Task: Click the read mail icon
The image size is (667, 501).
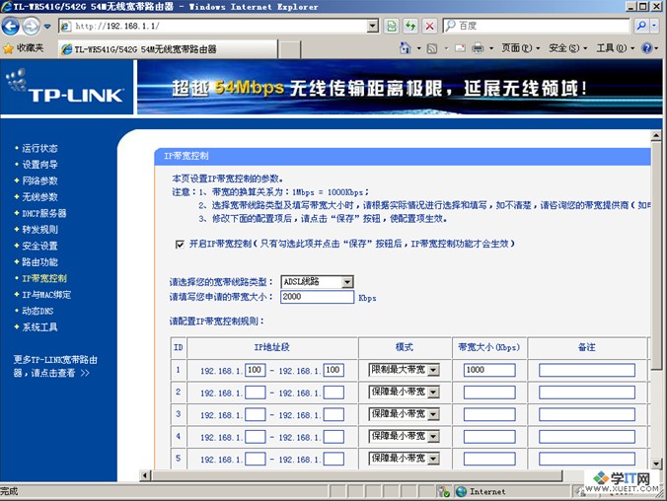Action: tap(460, 48)
